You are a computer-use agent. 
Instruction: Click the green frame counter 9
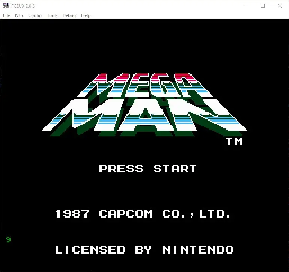[8, 240]
